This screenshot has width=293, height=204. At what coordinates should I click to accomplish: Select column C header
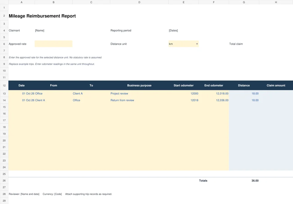pyautogui.click(x=91, y=2)
